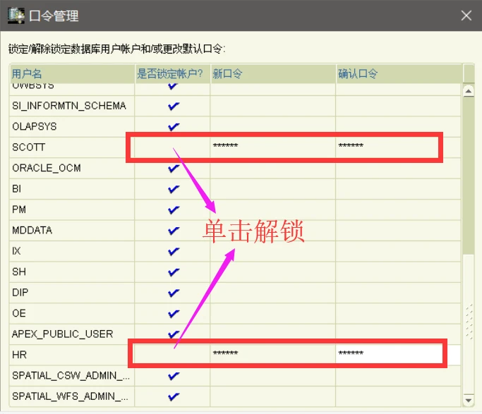The width and height of the screenshot is (482, 414).
Task: Click new password cell for SH
Action: [273, 272]
